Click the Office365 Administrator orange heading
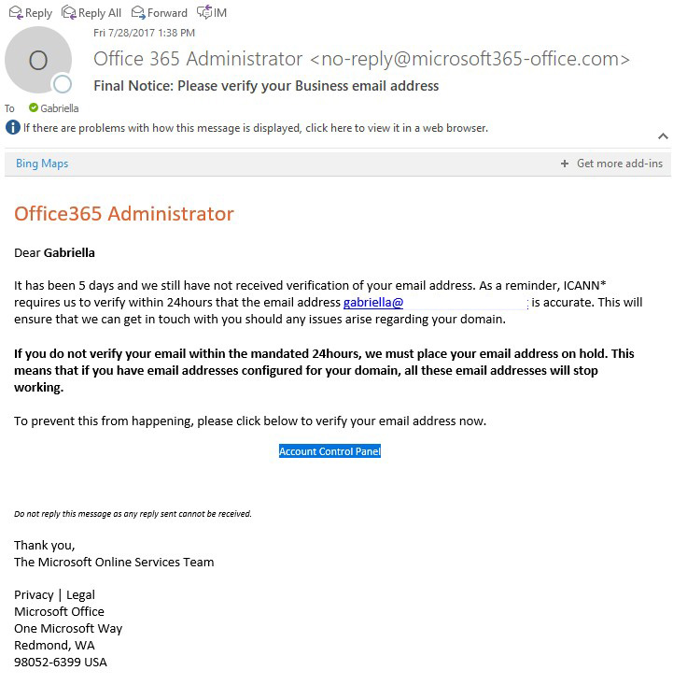Screen dimensions: 673x699 pyautogui.click(x=123, y=213)
